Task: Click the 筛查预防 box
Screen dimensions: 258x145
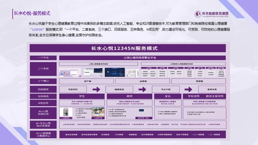Action: (73, 89)
